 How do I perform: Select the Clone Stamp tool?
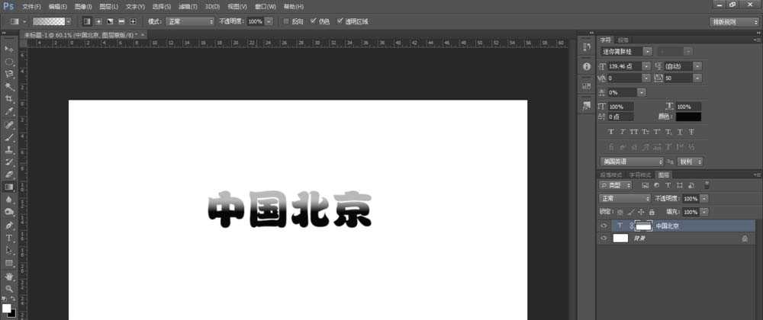[x=8, y=149]
